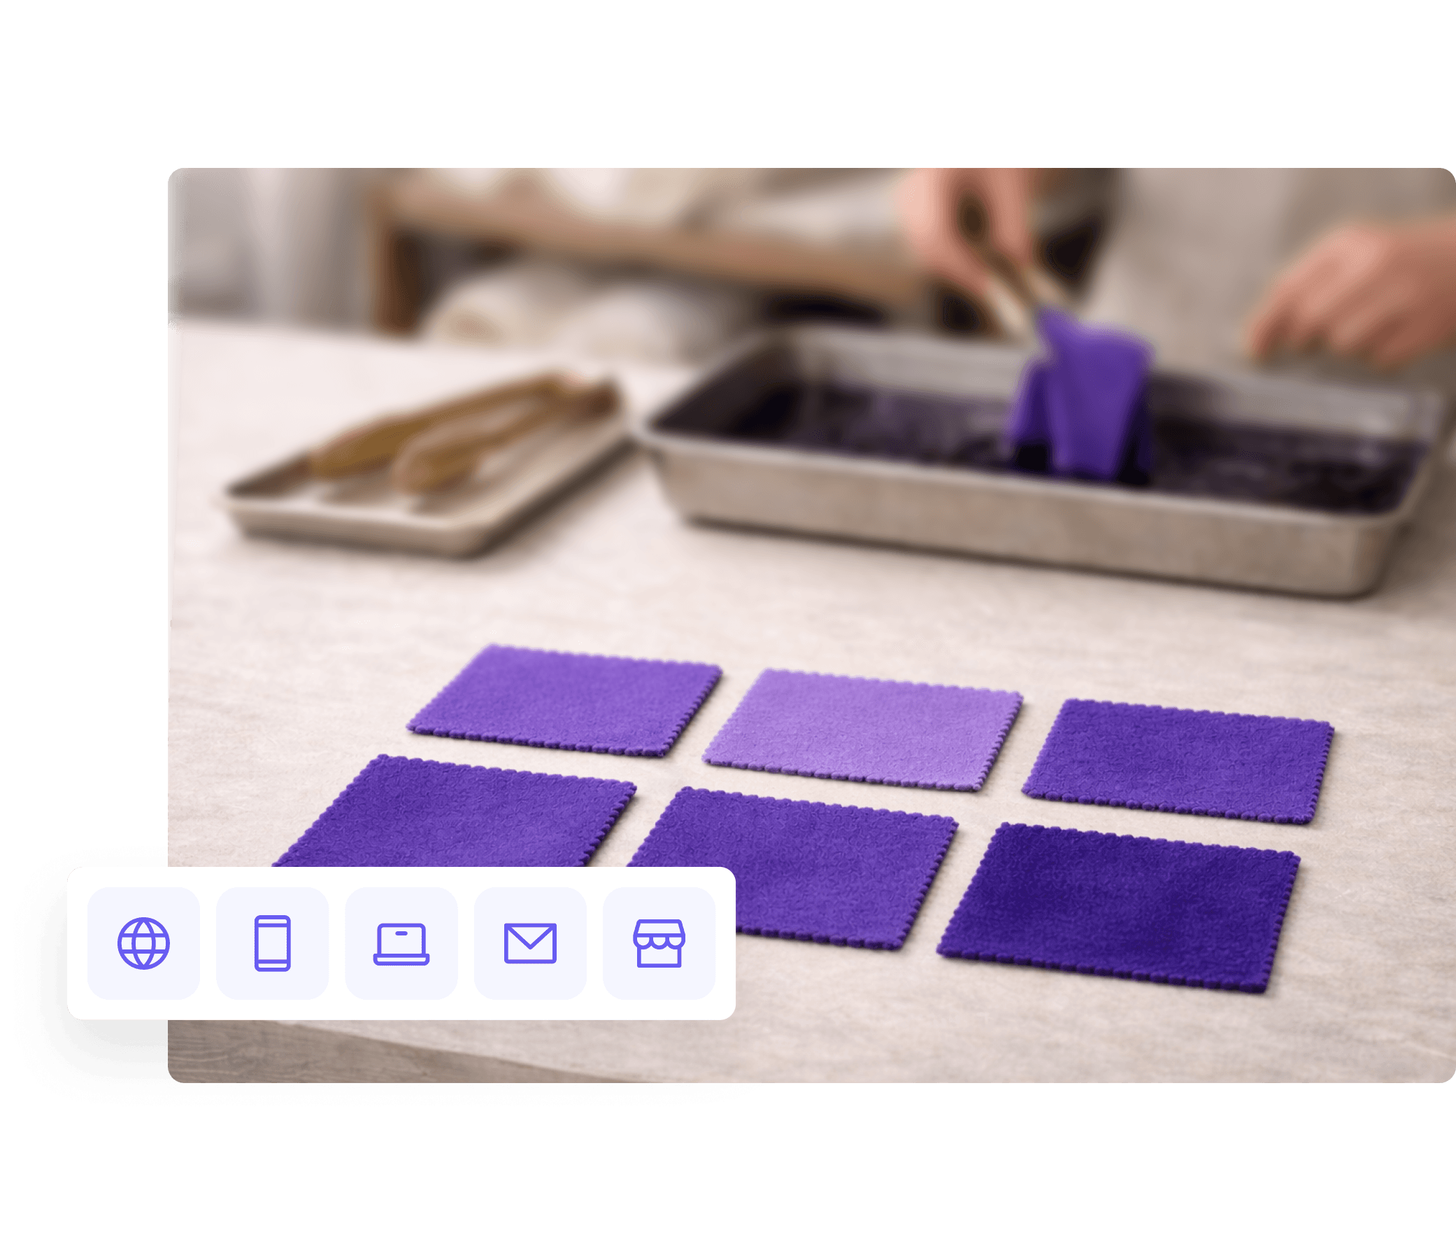The height and width of the screenshot is (1251, 1456).
Task: Open the email envelope icon
Action: [531, 943]
